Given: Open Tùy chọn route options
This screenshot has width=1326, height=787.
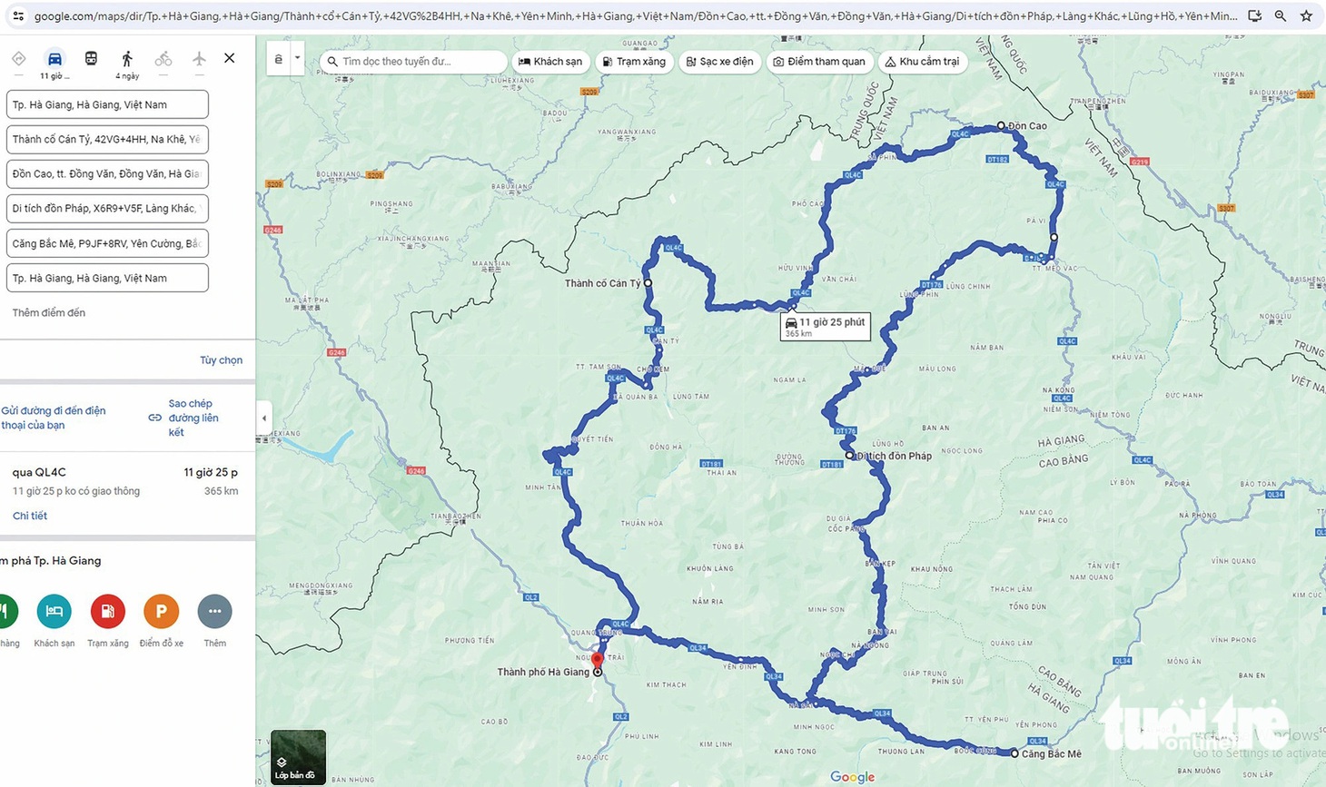Looking at the screenshot, I should 221,360.
